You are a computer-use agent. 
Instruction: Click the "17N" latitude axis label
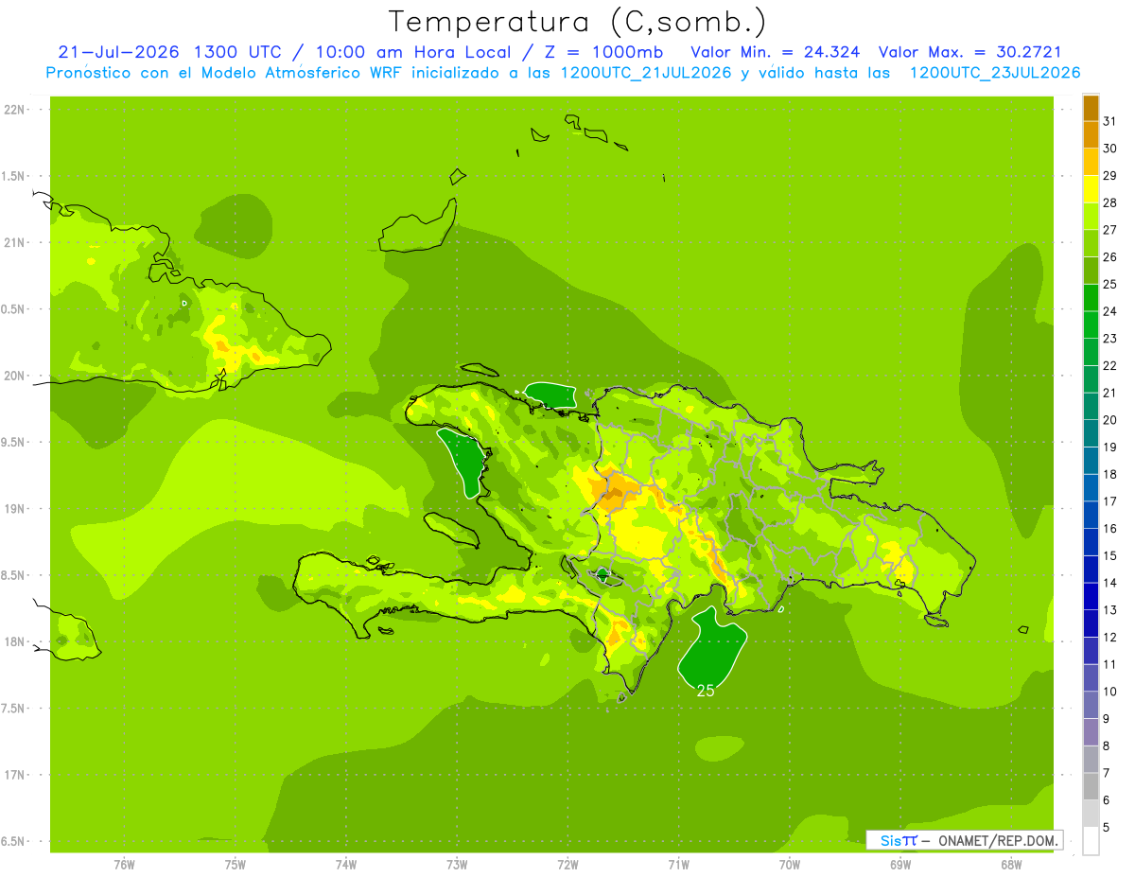(x=14, y=775)
